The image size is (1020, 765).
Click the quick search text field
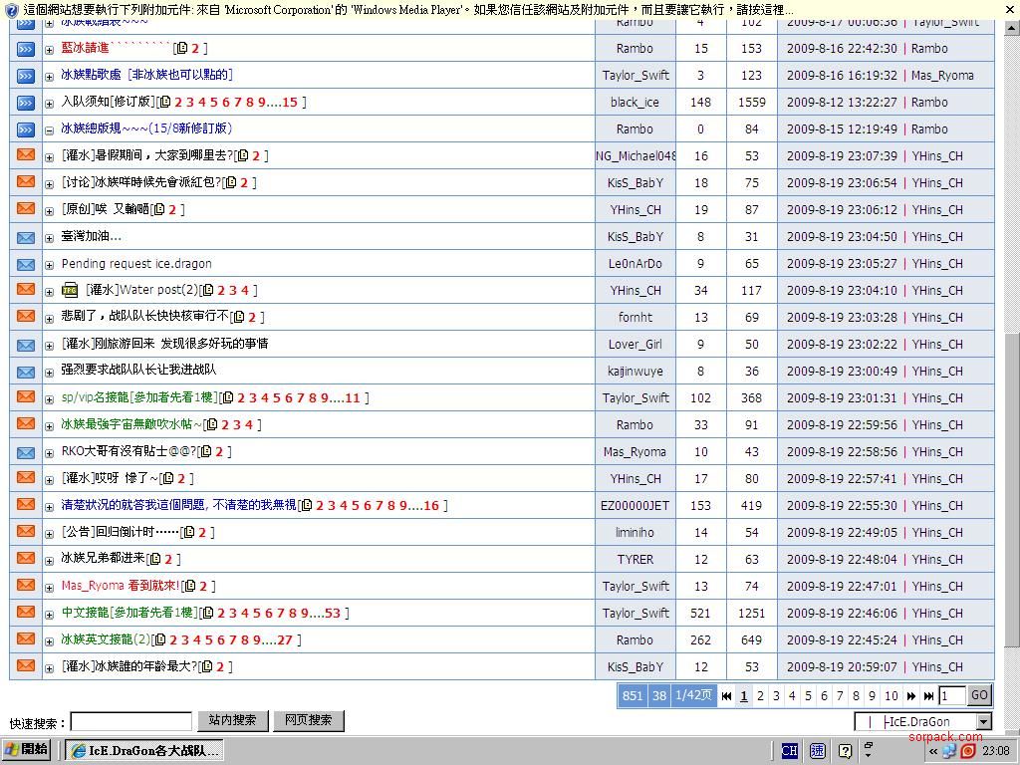(130, 721)
